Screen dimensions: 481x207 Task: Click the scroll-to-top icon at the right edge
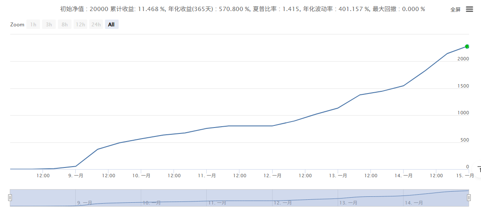click(479, 170)
